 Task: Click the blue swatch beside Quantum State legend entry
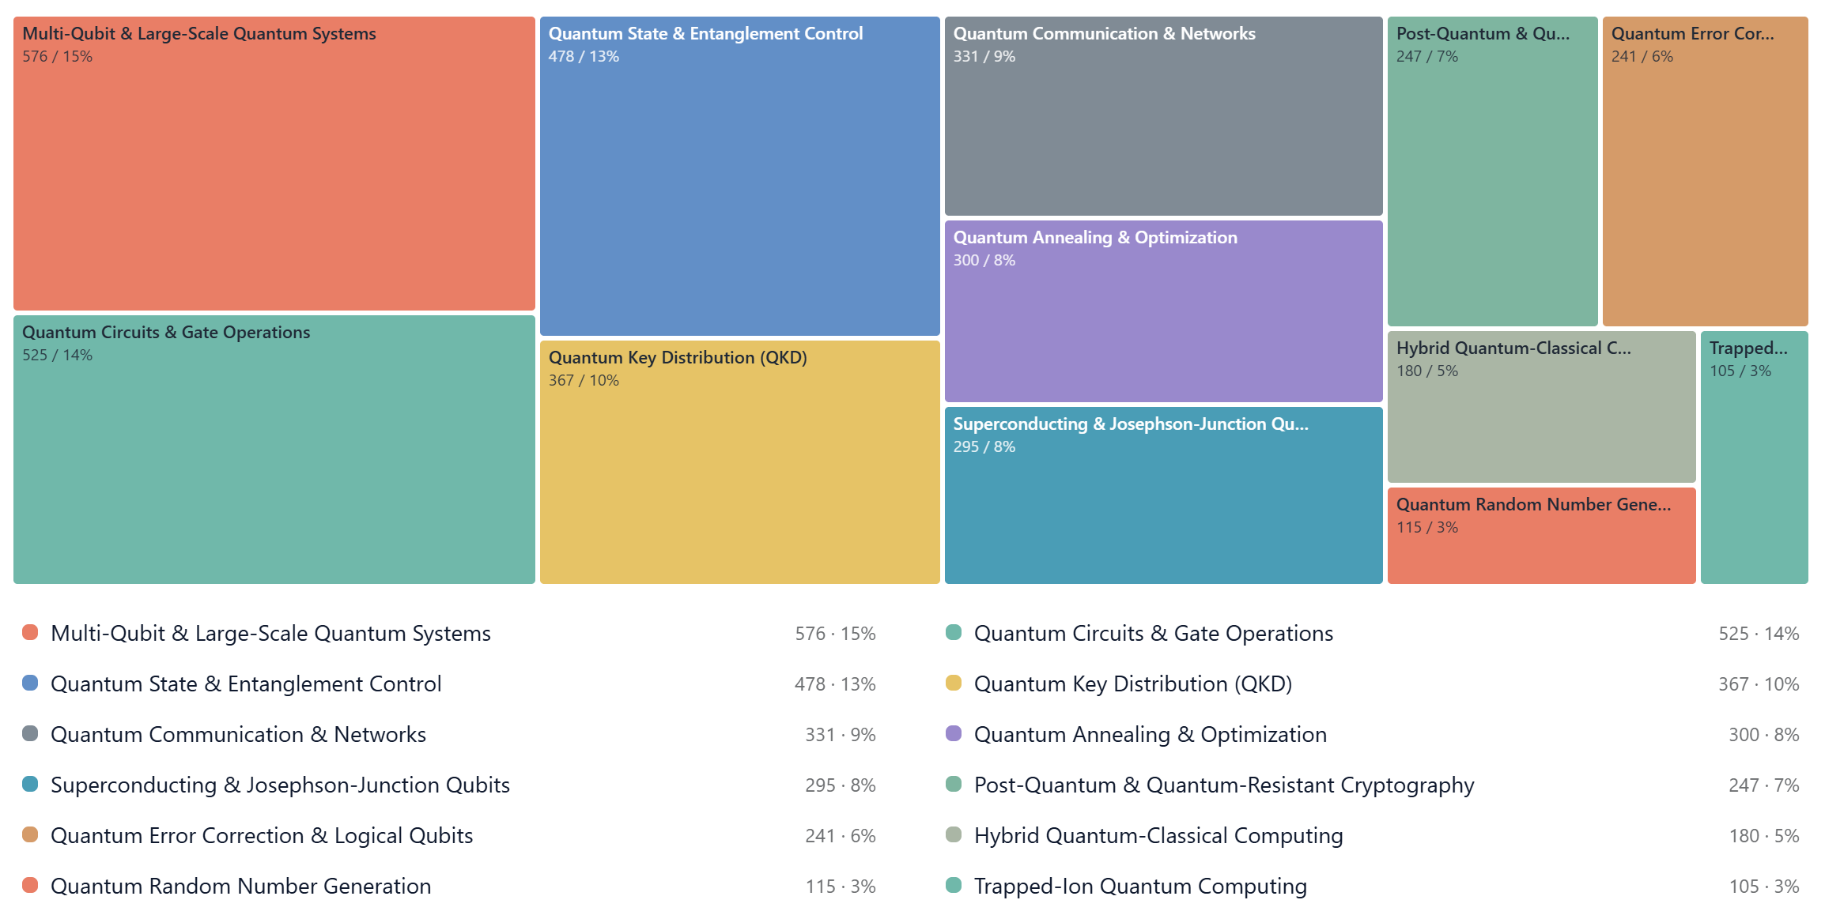pos(30,683)
